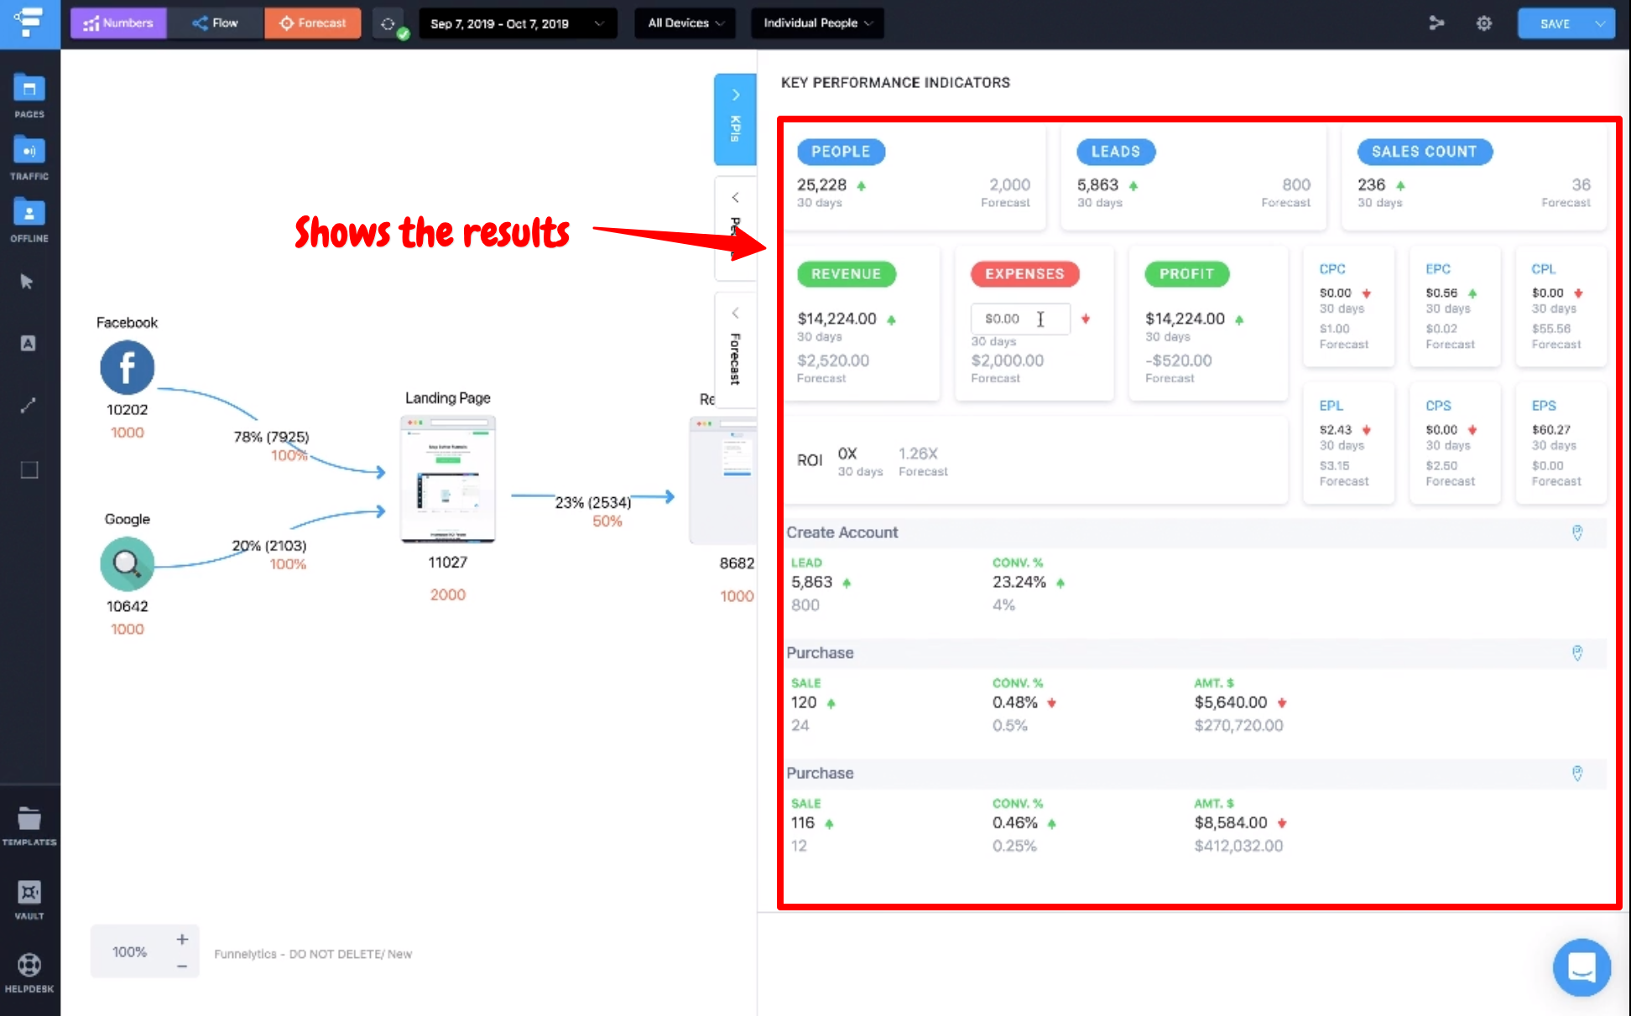Switch to Flow mode

(215, 23)
